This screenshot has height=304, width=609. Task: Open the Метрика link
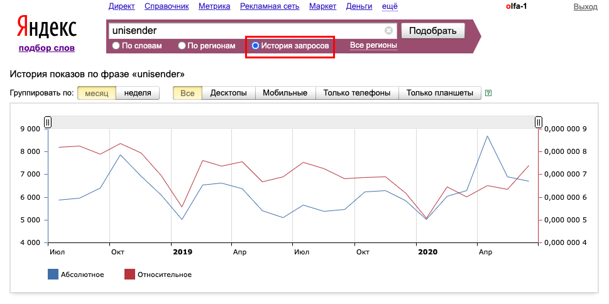214,6
